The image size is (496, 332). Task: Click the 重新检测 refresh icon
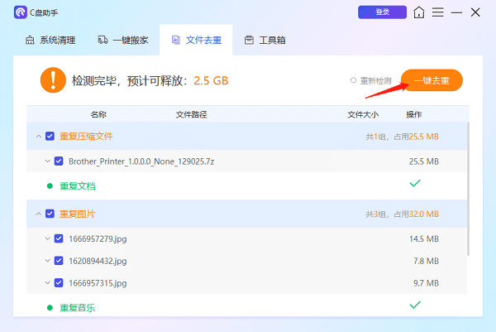[x=353, y=80]
